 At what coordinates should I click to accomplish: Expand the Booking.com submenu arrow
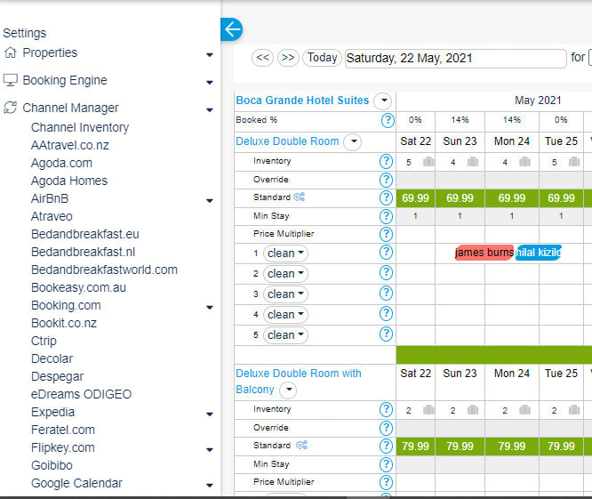click(x=210, y=308)
